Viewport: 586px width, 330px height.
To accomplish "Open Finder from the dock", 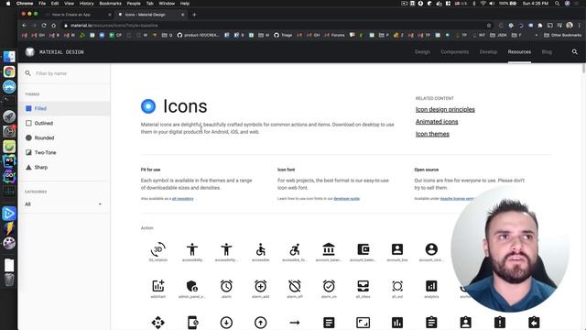I will (9, 57).
